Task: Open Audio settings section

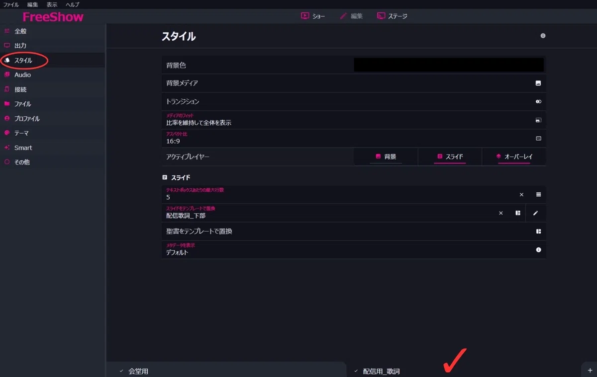Action: coord(52,75)
